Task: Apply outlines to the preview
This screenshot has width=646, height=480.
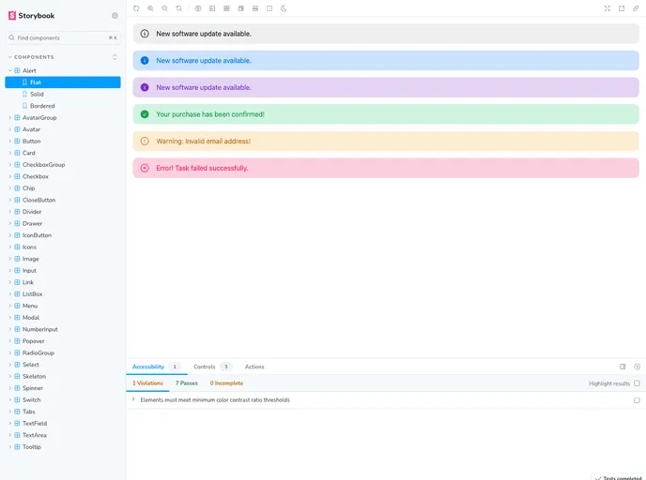Action: pos(269,8)
